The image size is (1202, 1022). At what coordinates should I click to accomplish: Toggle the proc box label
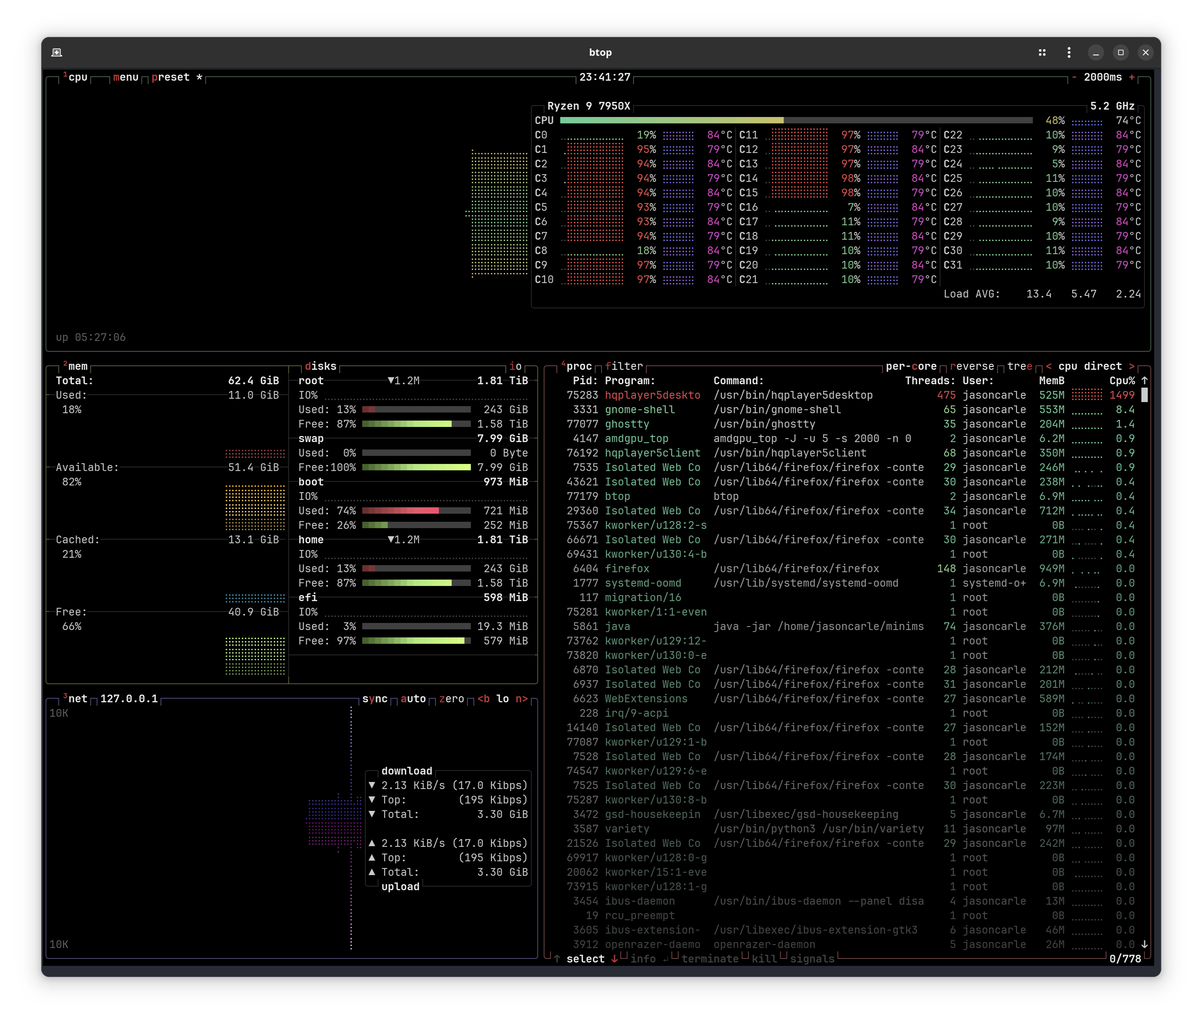coord(576,366)
